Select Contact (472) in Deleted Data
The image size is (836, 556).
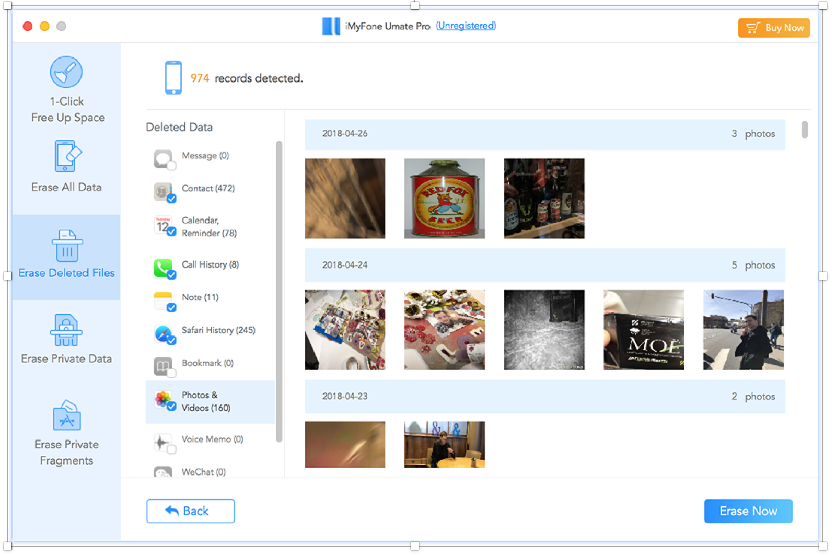210,191
